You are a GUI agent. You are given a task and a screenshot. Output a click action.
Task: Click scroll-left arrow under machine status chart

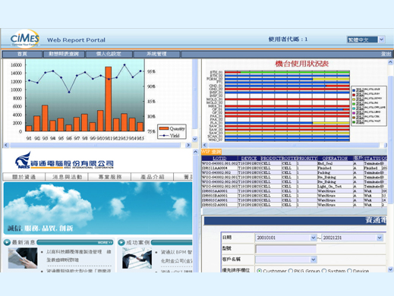[205, 145]
